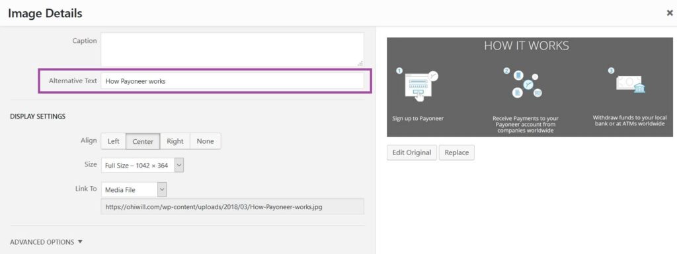The image size is (677, 254).
Task: Select Center alignment
Action: coord(143,141)
